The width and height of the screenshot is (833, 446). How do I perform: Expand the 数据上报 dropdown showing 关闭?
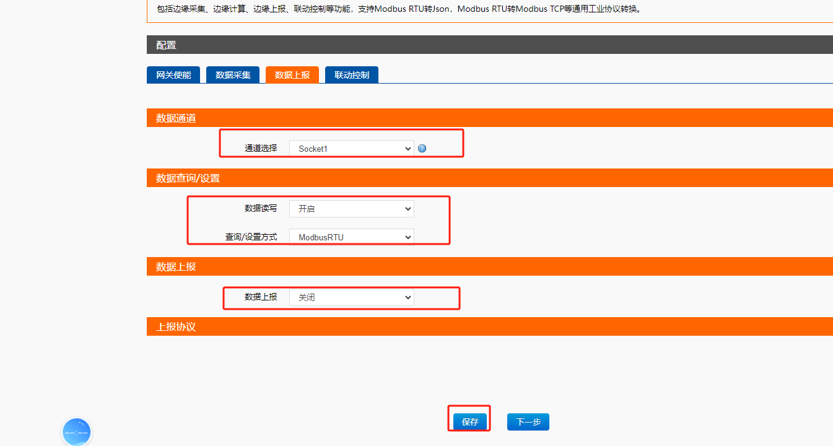[x=351, y=297]
